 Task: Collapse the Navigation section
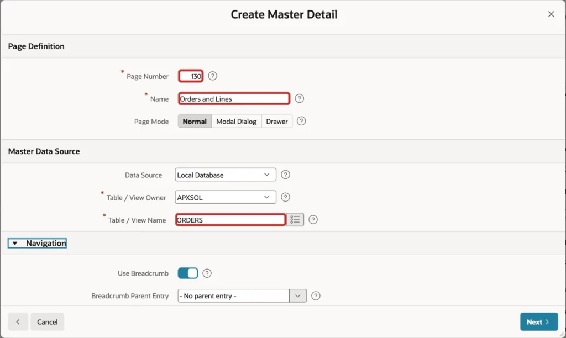coord(37,243)
